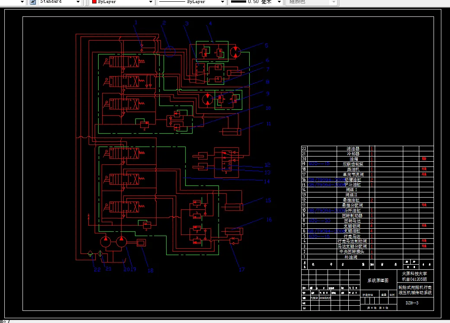Expand the 0.50 lineweight dropdown arrow
450x323 pixels.
click(279, 2)
